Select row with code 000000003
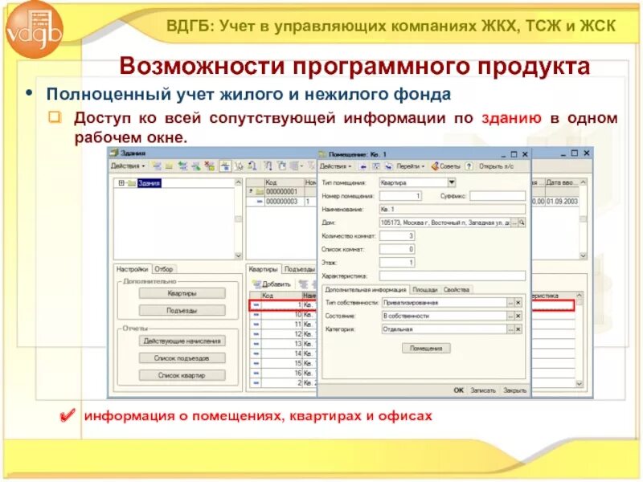 pos(281,202)
